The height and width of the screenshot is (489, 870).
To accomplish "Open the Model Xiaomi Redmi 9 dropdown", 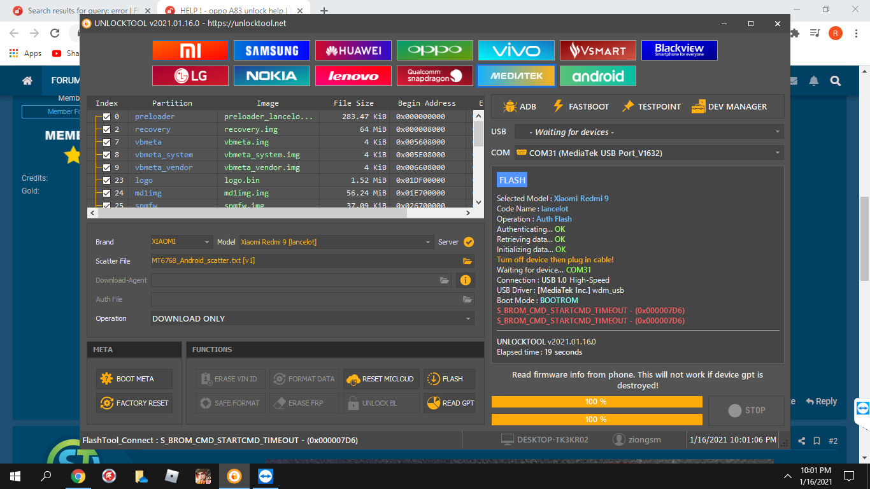I will coord(336,242).
